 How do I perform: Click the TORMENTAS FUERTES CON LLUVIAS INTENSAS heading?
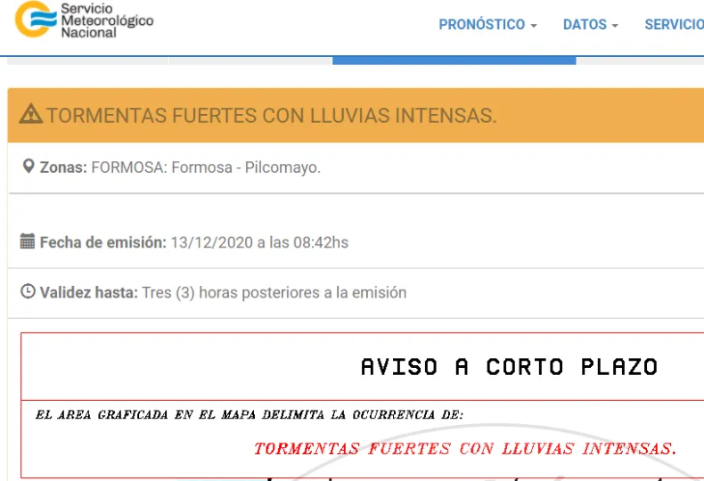pyautogui.click(x=272, y=116)
